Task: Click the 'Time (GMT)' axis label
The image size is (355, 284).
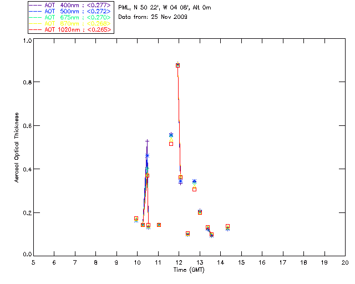Action: pyautogui.click(x=189, y=270)
